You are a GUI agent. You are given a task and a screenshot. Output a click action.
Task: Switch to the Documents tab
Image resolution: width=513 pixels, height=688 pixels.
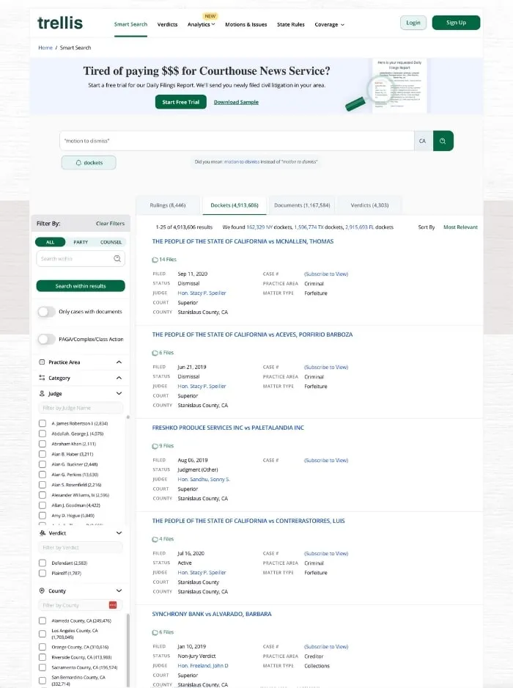[x=302, y=205]
